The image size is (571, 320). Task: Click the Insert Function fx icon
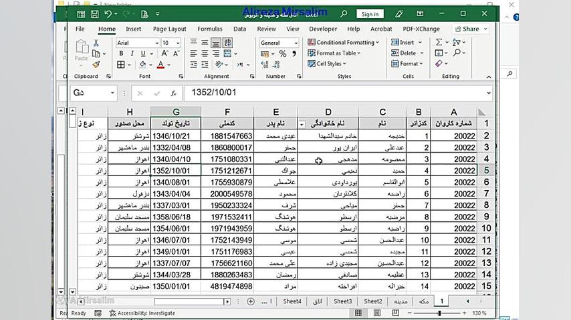point(174,93)
